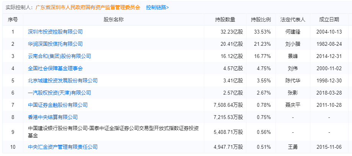352x156 pixels.
Task: Select the 0.75% ratio cell
Action: (264, 117)
